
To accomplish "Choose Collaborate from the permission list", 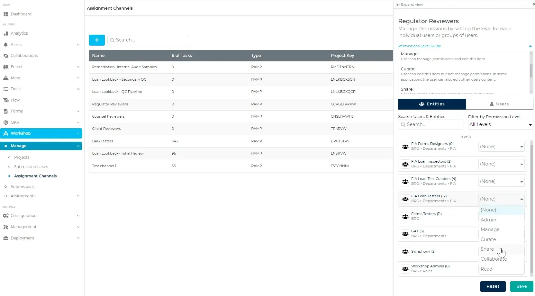I will click(501, 259).
